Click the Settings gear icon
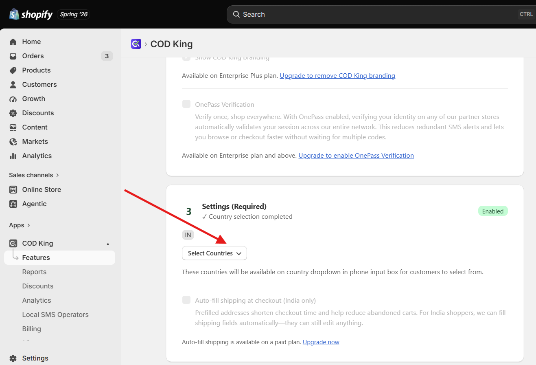 coord(13,358)
